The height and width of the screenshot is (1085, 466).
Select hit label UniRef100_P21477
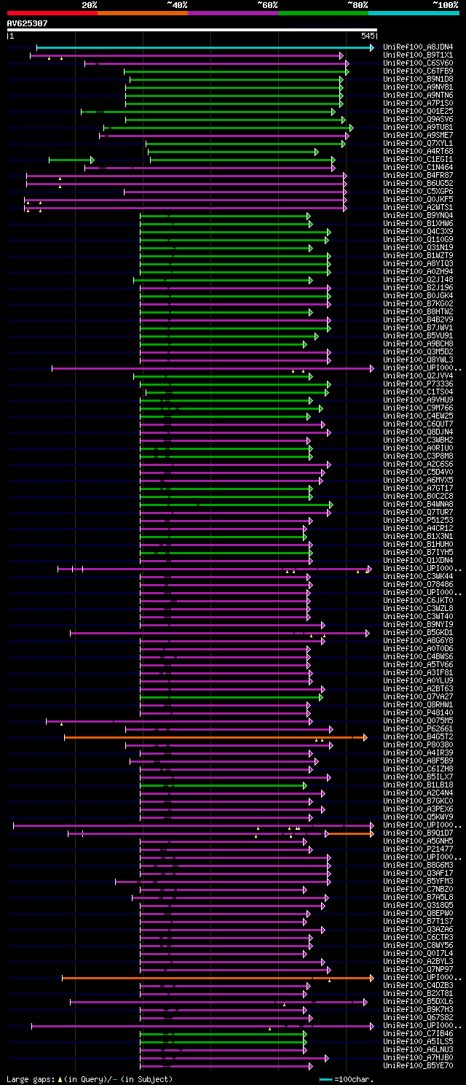pyautogui.click(x=418, y=849)
